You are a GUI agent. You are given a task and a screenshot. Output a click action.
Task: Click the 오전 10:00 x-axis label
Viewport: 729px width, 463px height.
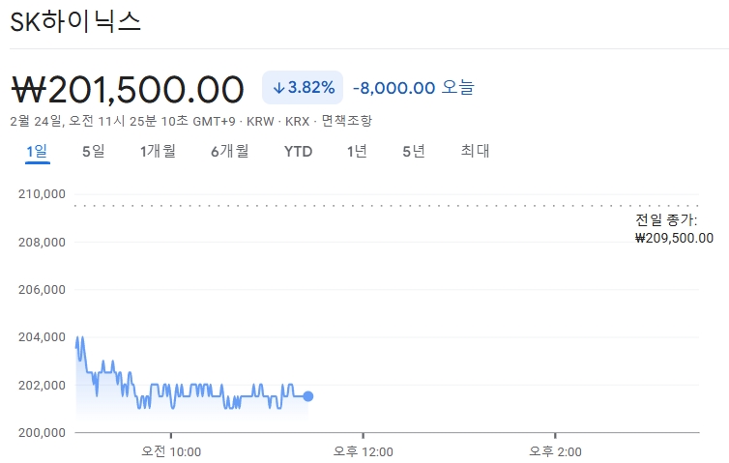(171, 451)
